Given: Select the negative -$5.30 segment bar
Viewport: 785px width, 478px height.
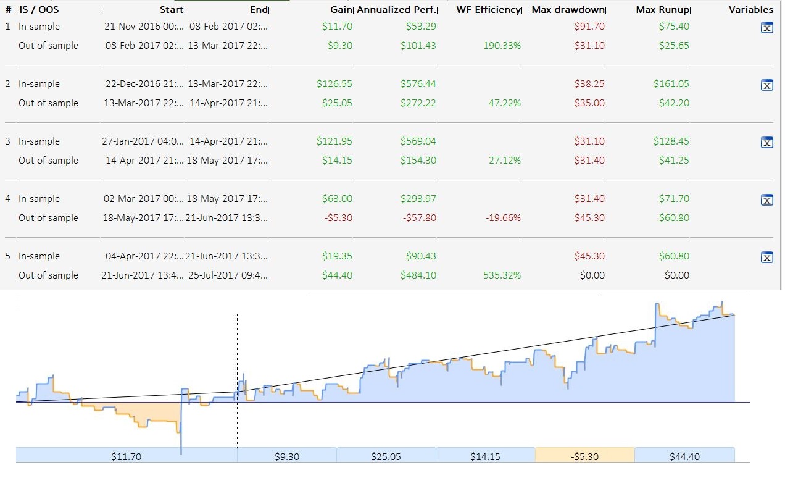Looking at the screenshot, I should click(584, 456).
